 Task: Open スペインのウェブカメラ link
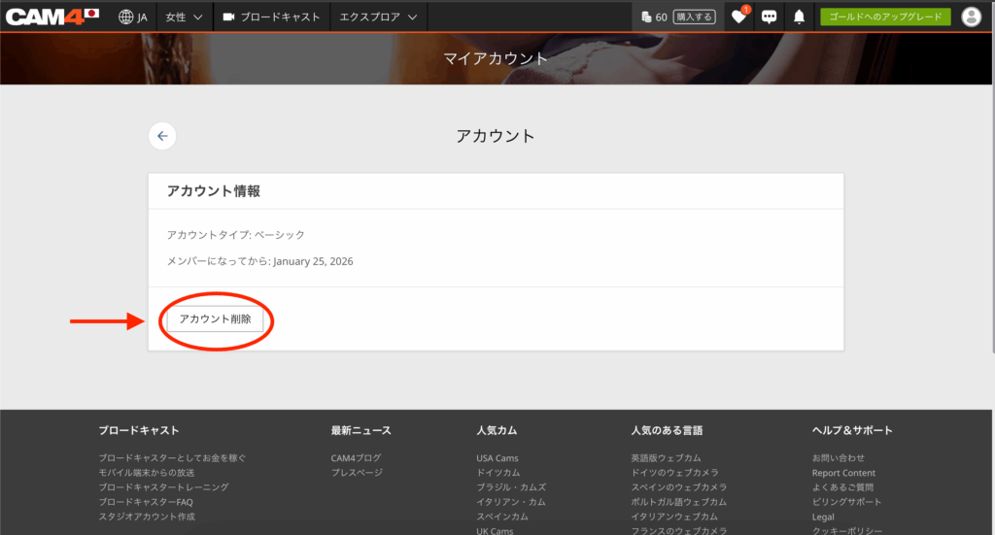(x=679, y=486)
